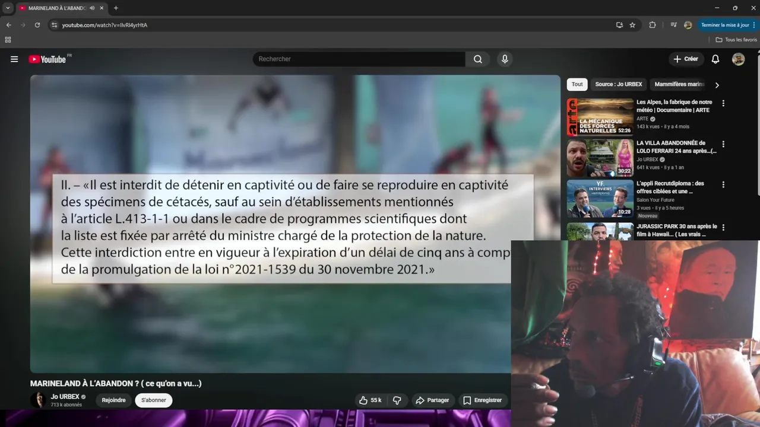Start voice search with the microphone icon

point(505,59)
